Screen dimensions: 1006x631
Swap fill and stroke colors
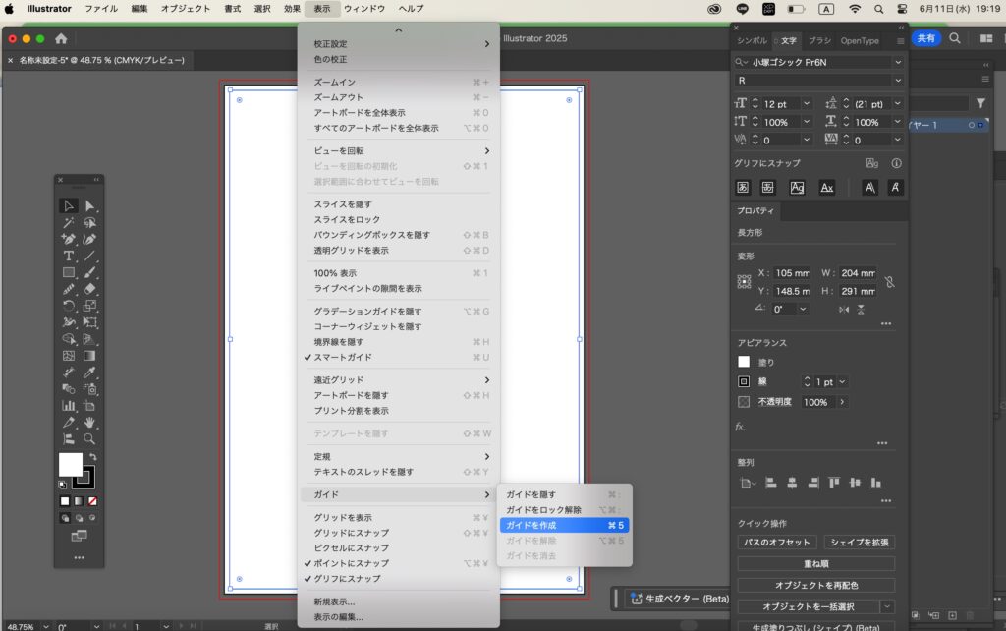click(x=93, y=456)
